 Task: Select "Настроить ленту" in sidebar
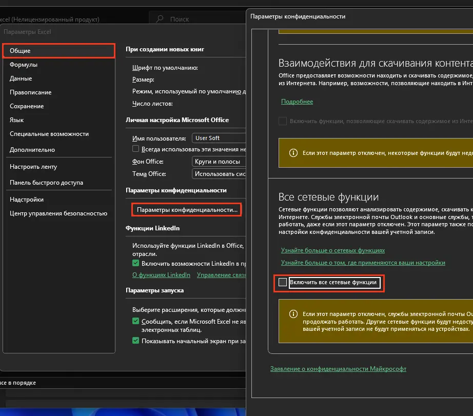click(x=33, y=167)
